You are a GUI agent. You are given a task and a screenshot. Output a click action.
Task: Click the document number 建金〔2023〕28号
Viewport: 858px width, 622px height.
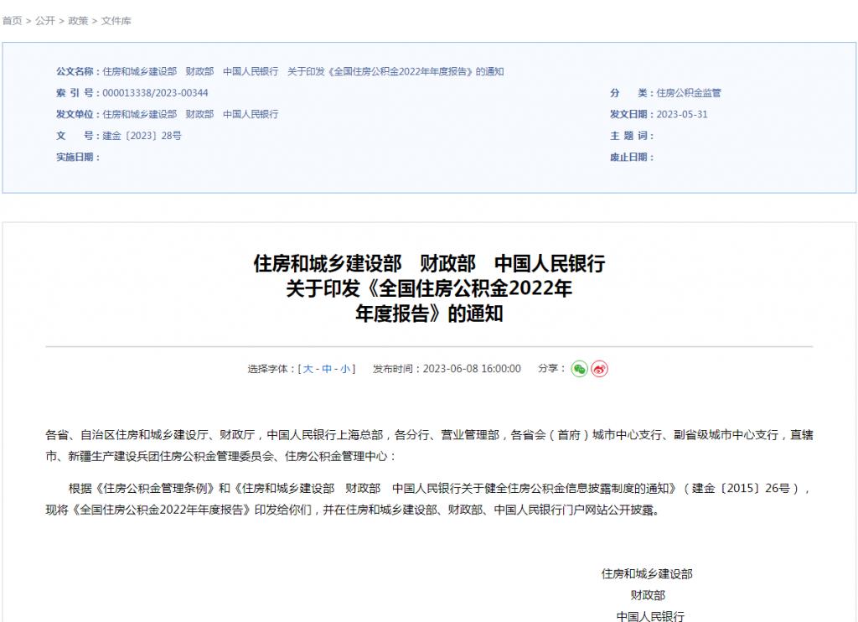[142, 136]
